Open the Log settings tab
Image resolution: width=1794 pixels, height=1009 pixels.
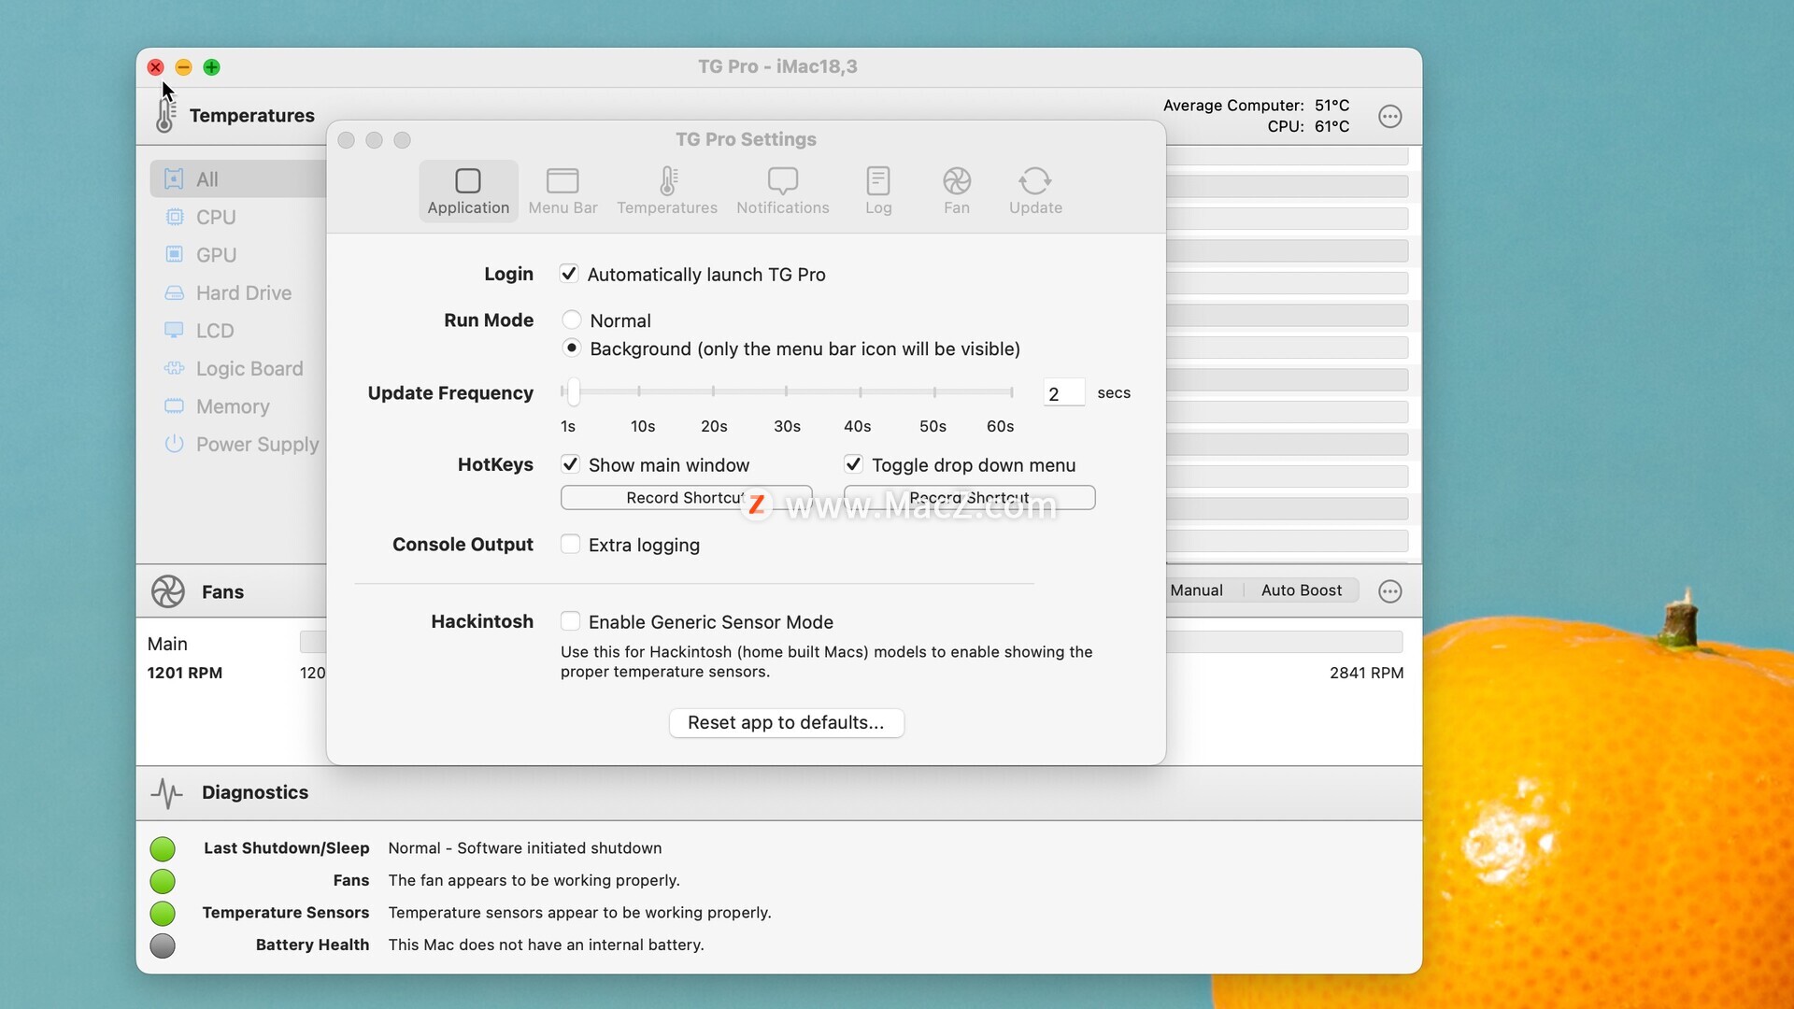pyautogui.click(x=878, y=191)
